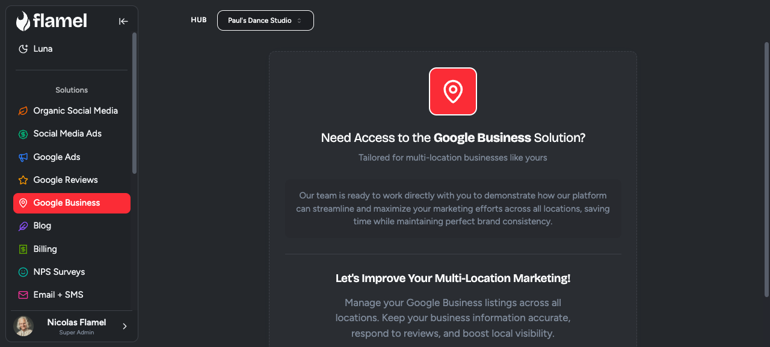Click 'Tailored for multi-location businesses like yours'
Viewport: 770px width, 347px height.
(x=453, y=158)
